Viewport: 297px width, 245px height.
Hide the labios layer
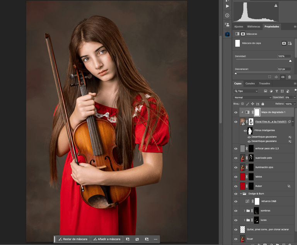click(236, 177)
